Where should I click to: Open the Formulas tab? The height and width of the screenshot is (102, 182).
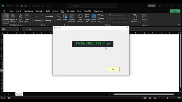point(40,11)
